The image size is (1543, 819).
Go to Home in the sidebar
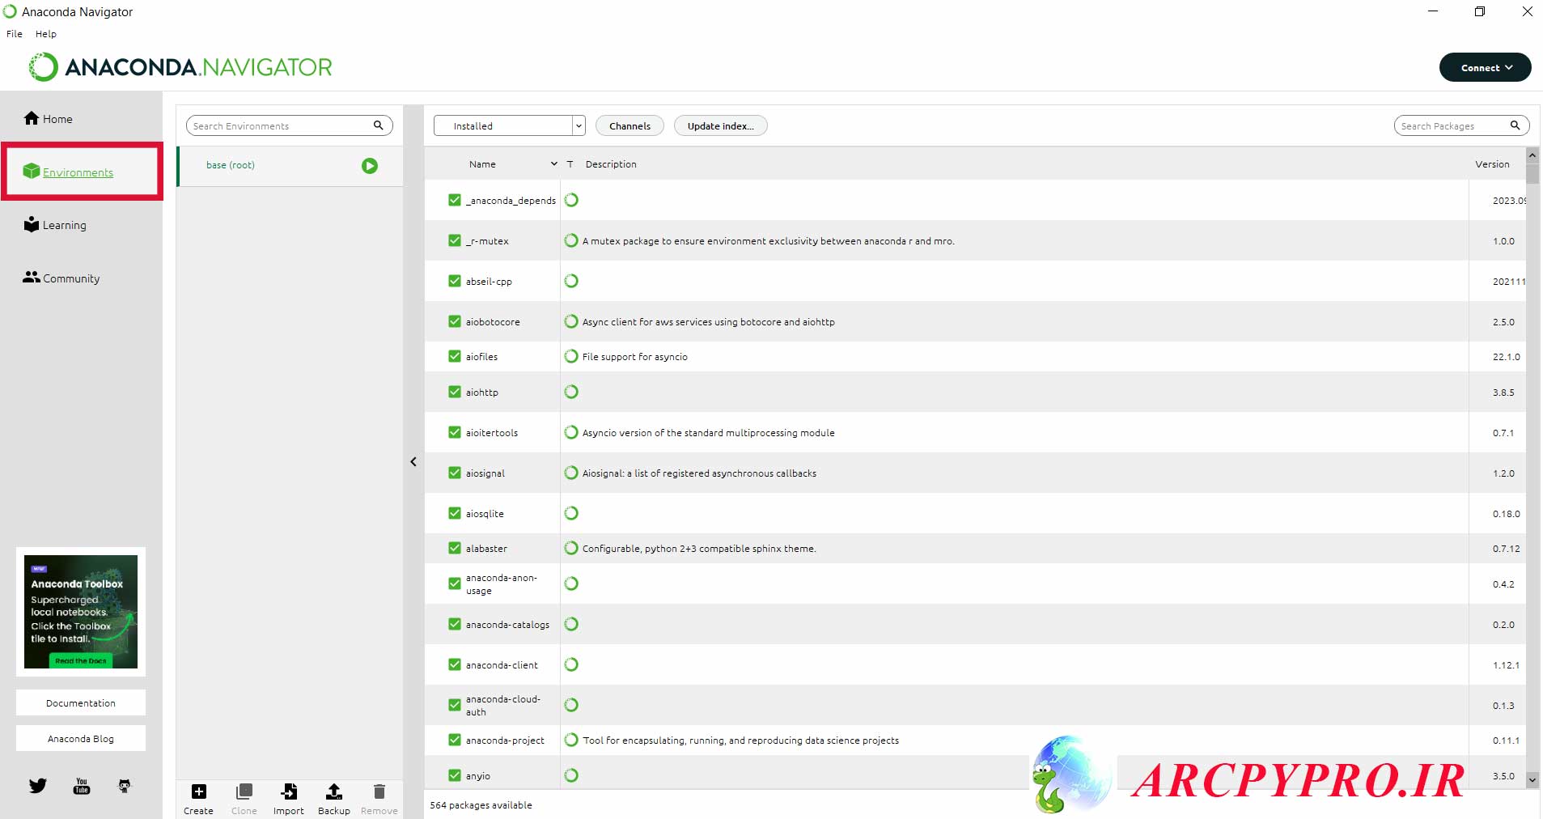[x=49, y=119]
